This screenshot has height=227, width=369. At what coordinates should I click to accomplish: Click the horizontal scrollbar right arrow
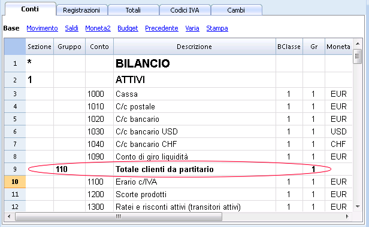(347, 216)
